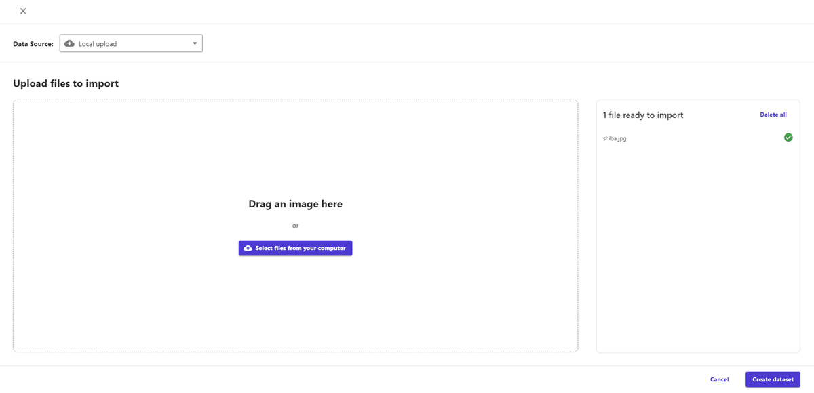Click the Create dataset button
The image size is (814, 393).
pos(773,379)
